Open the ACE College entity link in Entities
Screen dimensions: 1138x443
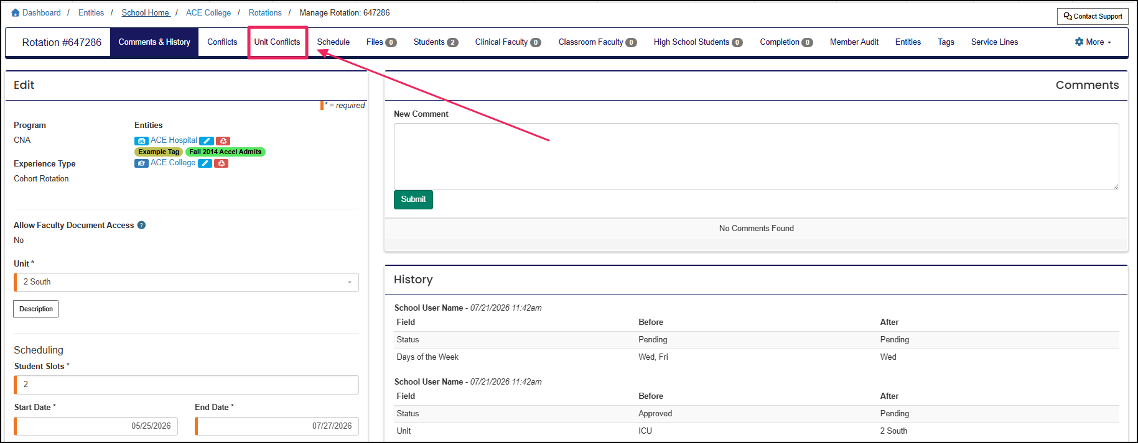(x=173, y=163)
